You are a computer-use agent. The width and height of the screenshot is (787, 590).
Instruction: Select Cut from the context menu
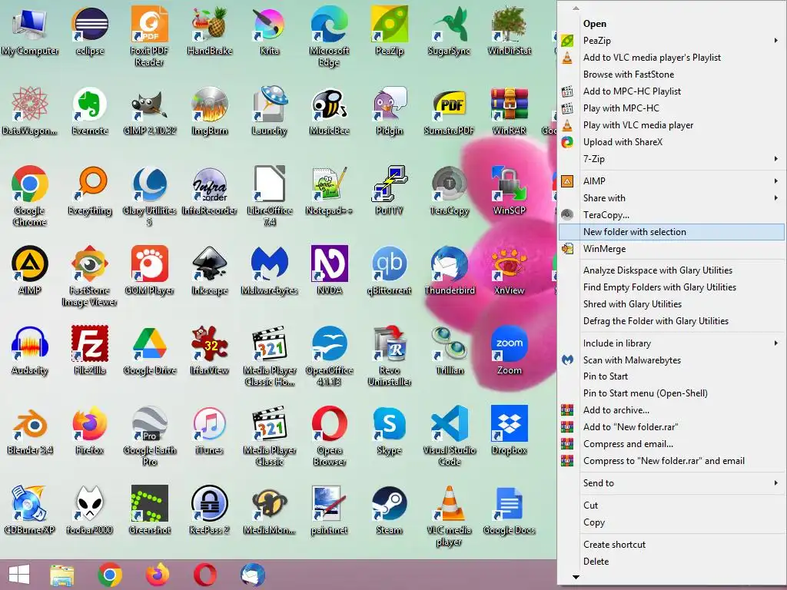[672, 505]
